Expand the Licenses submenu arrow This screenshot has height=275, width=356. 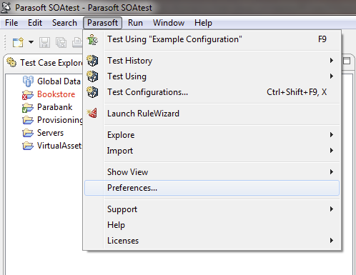(x=332, y=241)
